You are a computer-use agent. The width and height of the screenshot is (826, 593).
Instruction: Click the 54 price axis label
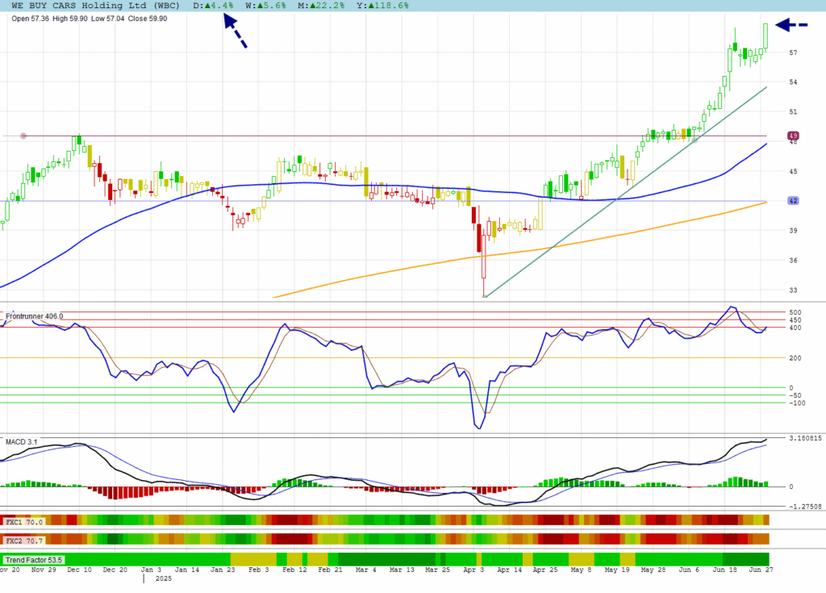tap(794, 82)
